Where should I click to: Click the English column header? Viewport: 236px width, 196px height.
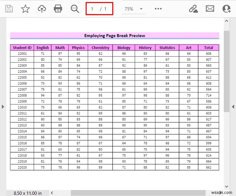tap(42, 47)
